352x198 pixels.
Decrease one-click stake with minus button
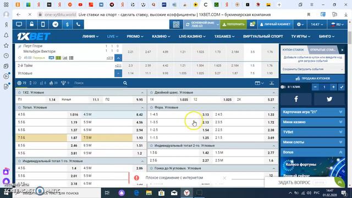[x=315, y=87]
